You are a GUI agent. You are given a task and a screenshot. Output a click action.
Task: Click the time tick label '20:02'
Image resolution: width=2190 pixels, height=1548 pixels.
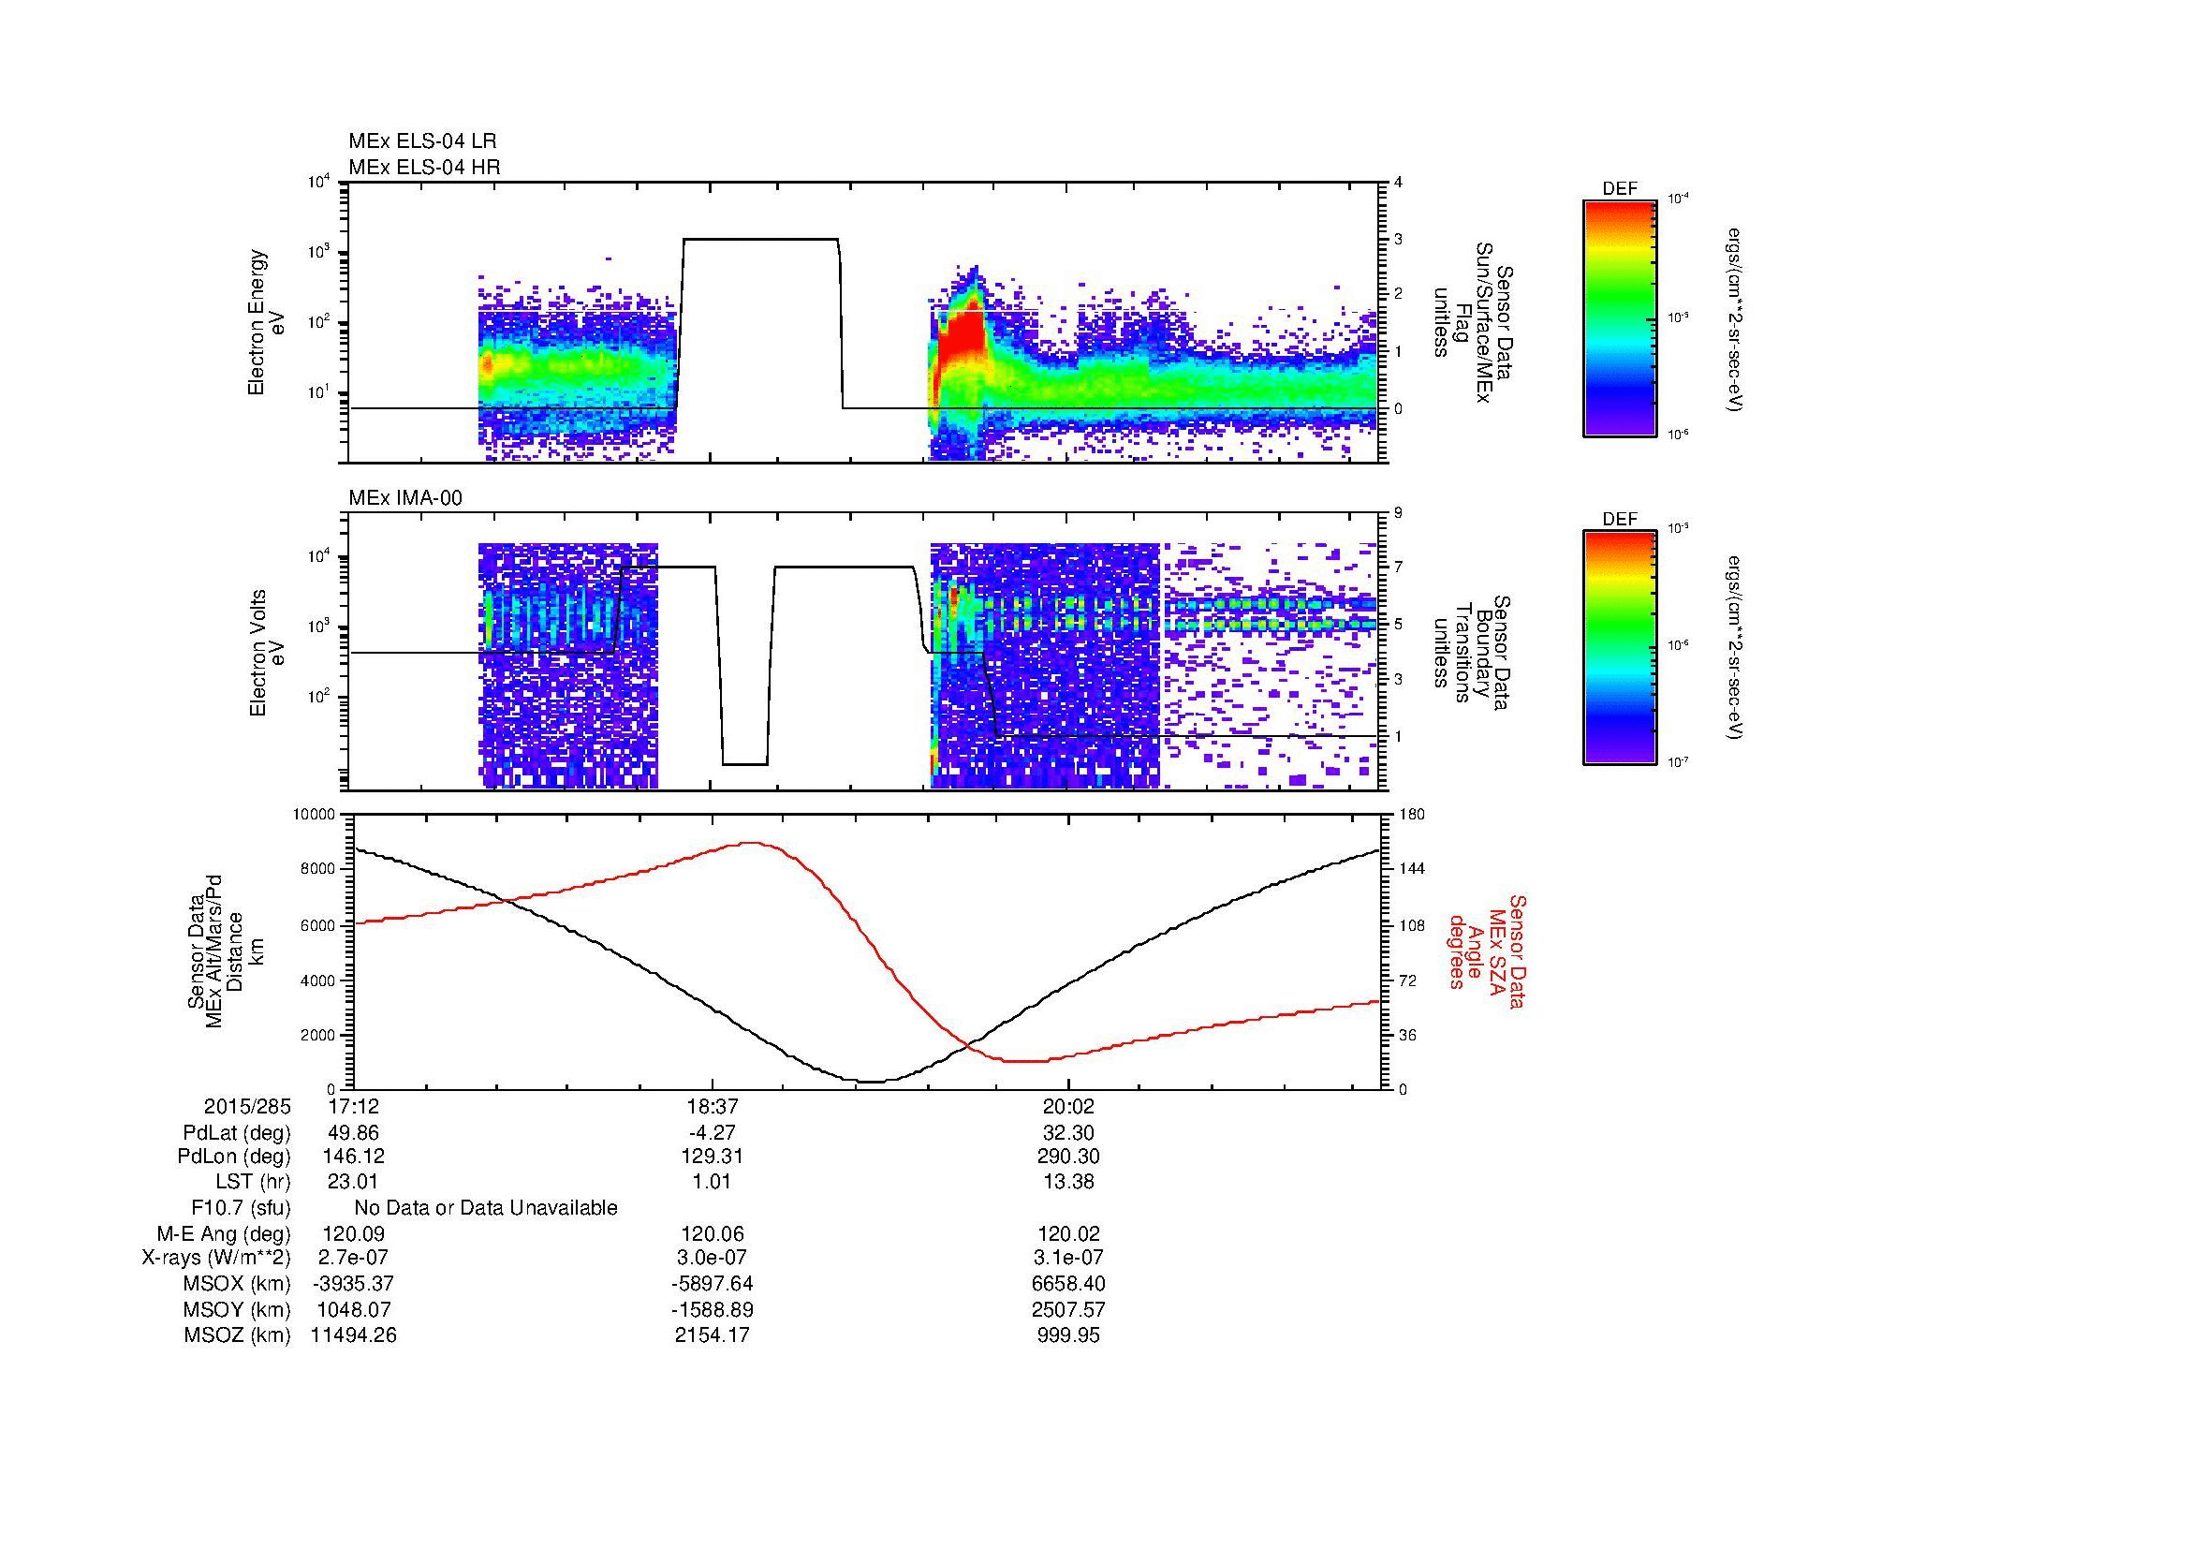click(1069, 1106)
